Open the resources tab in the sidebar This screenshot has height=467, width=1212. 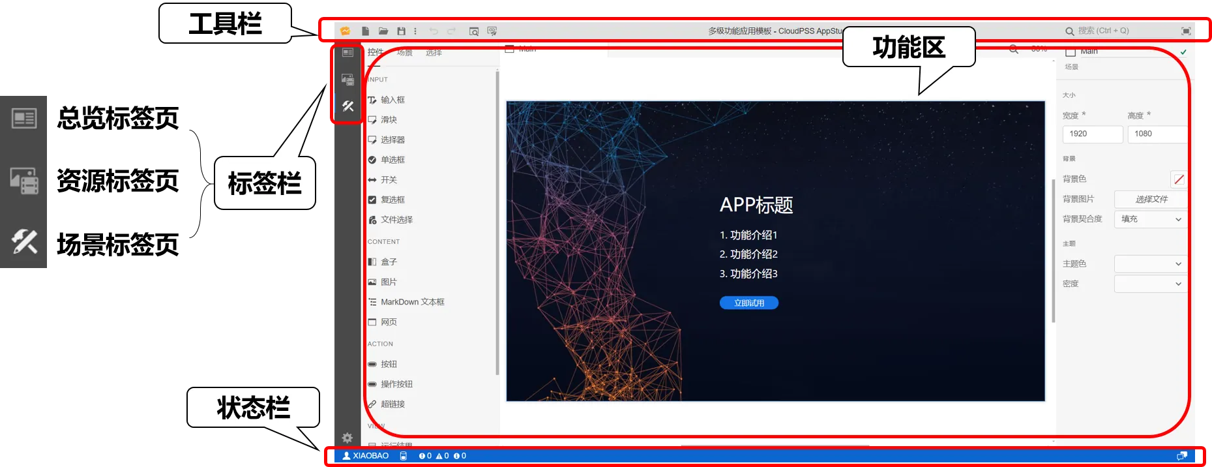[347, 80]
